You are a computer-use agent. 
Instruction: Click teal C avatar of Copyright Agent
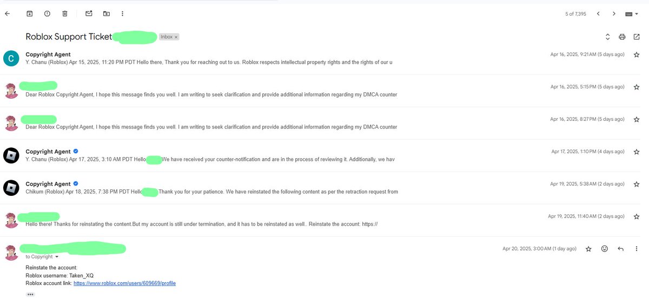[11, 58]
